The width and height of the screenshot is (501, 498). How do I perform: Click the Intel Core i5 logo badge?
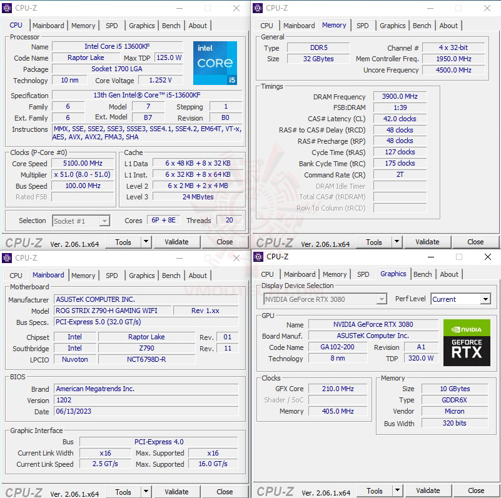click(x=215, y=63)
